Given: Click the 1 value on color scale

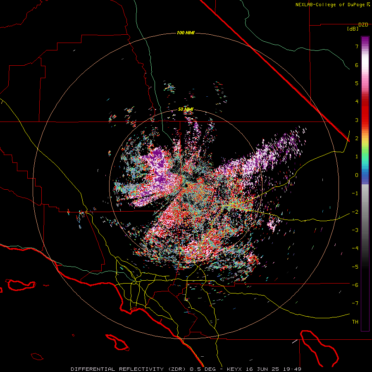Looking at the screenshot, I should click(357, 157).
